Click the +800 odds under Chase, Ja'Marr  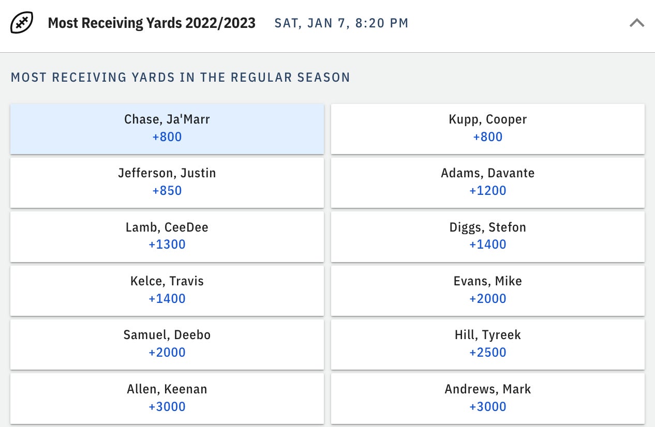[x=167, y=137]
